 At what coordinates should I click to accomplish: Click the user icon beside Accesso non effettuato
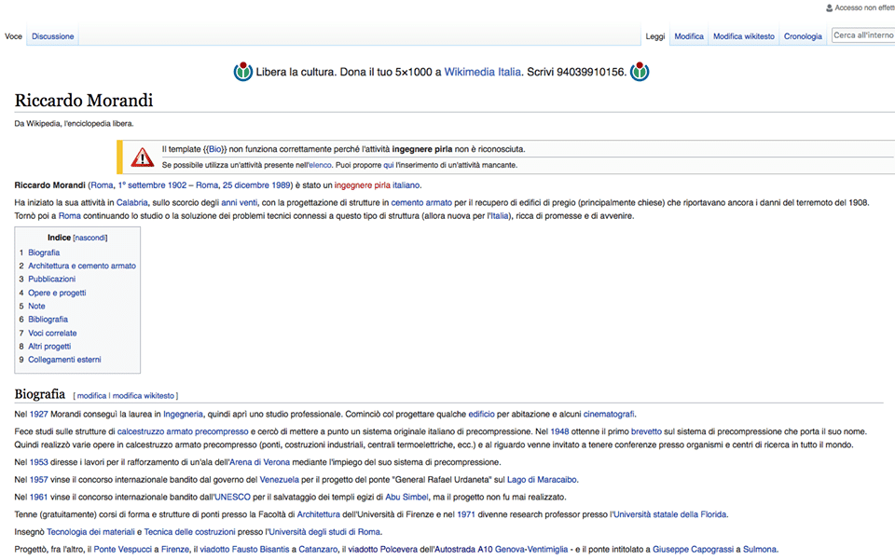[x=830, y=7]
